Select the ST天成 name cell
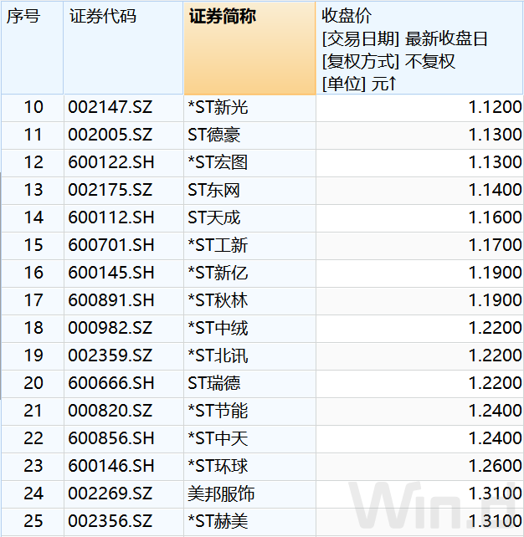 tap(249, 217)
